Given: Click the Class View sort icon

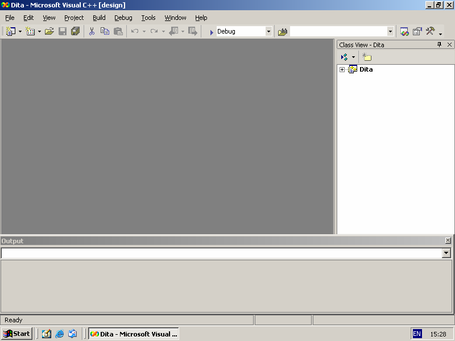Looking at the screenshot, I should [345, 57].
